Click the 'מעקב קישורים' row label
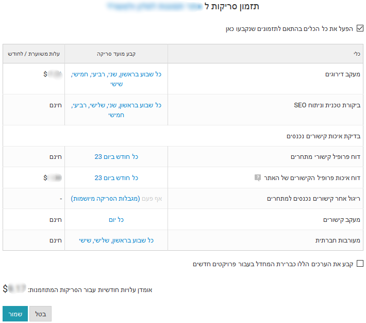366x323 pixels. pos(342,220)
